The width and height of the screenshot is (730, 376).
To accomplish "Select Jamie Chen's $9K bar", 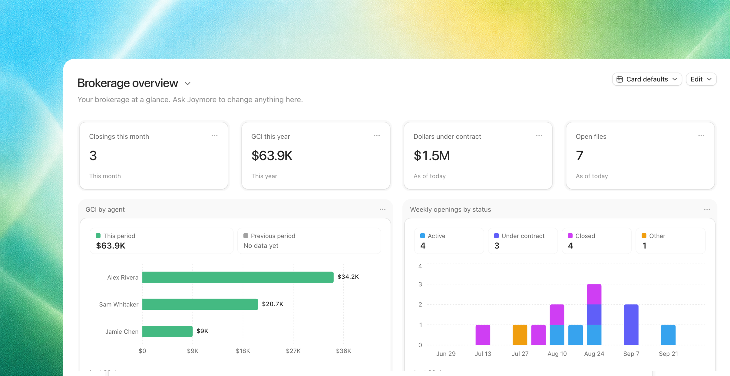I will 167,331.
